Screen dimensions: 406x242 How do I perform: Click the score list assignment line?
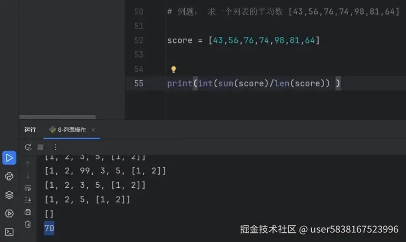[243, 40]
